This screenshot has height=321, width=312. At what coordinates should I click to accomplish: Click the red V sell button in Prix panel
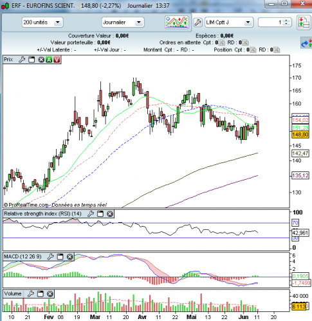click(57, 60)
